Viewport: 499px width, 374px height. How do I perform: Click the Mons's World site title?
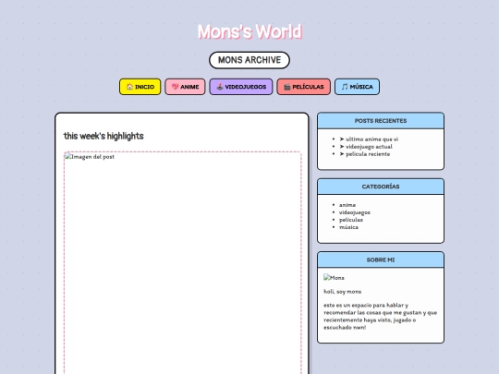249,31
